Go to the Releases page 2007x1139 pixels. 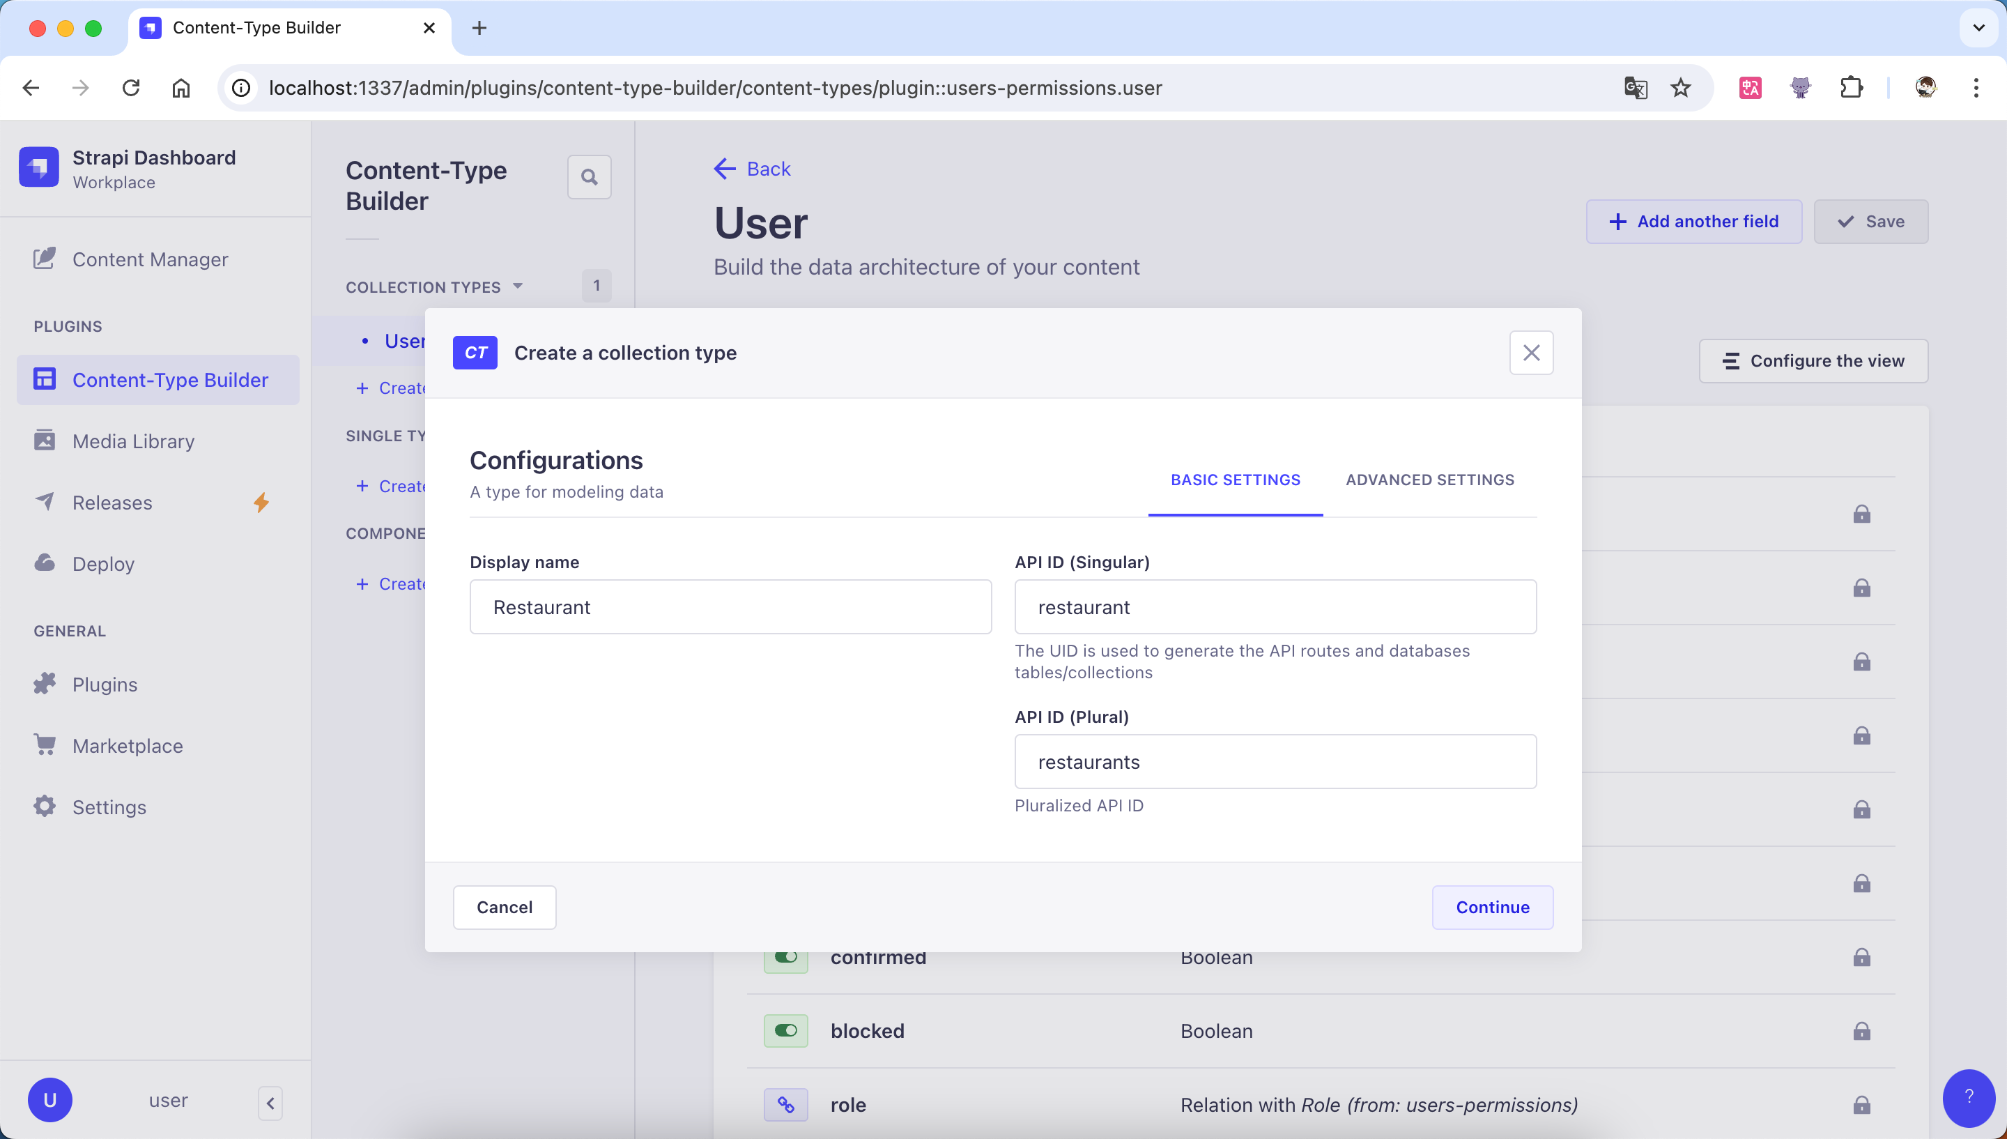111,502
